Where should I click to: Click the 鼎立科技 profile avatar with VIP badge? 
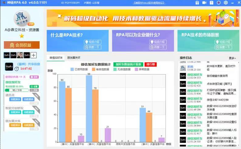coord(22,18)
